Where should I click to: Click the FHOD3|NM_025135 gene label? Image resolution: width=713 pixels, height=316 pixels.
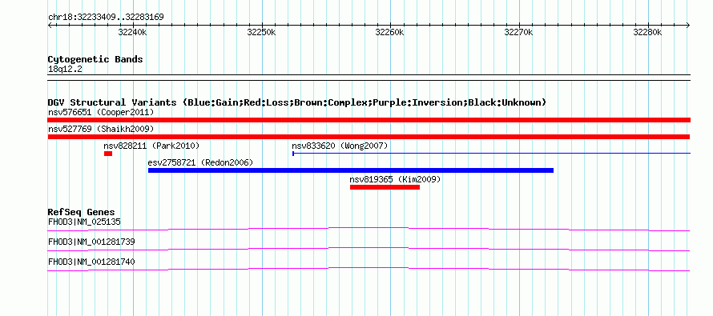point(84,222)
